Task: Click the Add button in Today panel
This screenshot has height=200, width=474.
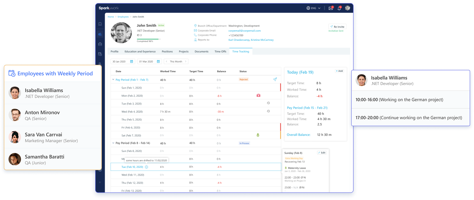Action: (x=339, y=71)
